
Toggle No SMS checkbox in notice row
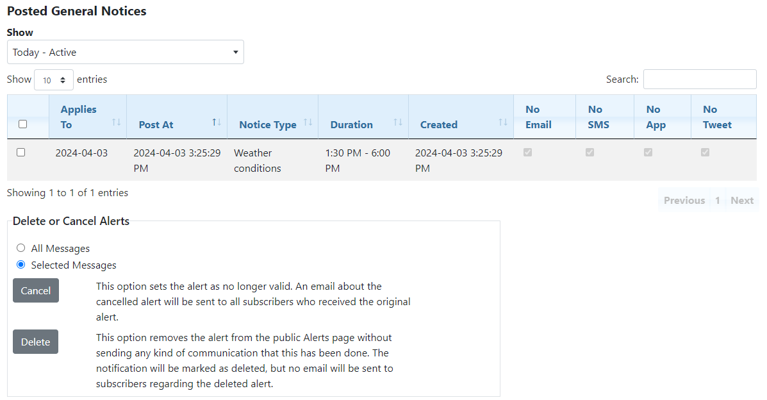590,153
